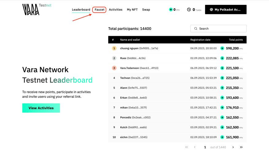This screenshot has height=153, width=269.
Task: Click star icon beside 162,550 points
Action: (x=222, y=118)
